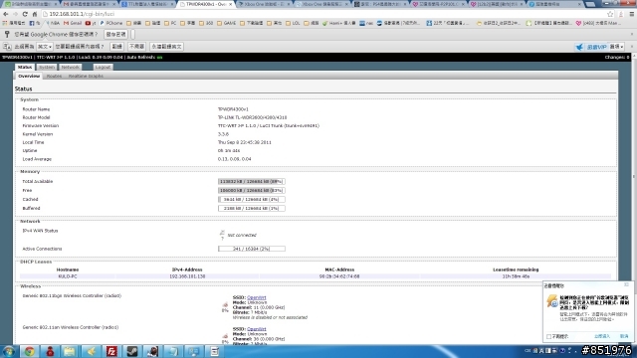Open the 'nas' bookmark
This screenshot has height=358, width=637.
366,23
